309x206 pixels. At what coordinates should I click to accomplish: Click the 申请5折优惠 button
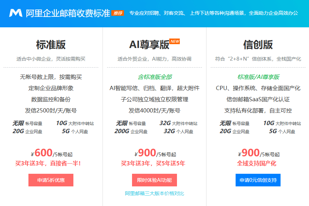[x=51, y=180]
